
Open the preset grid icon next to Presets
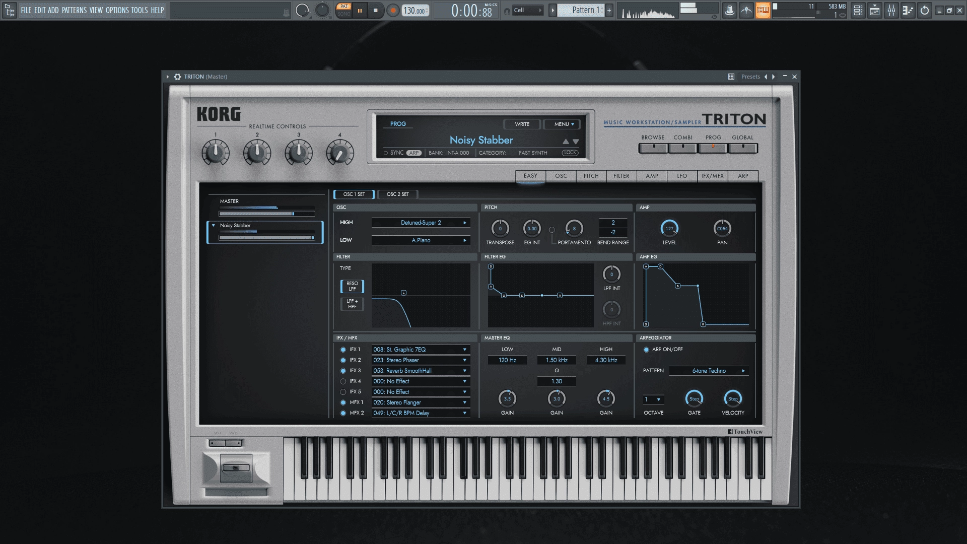731,77
